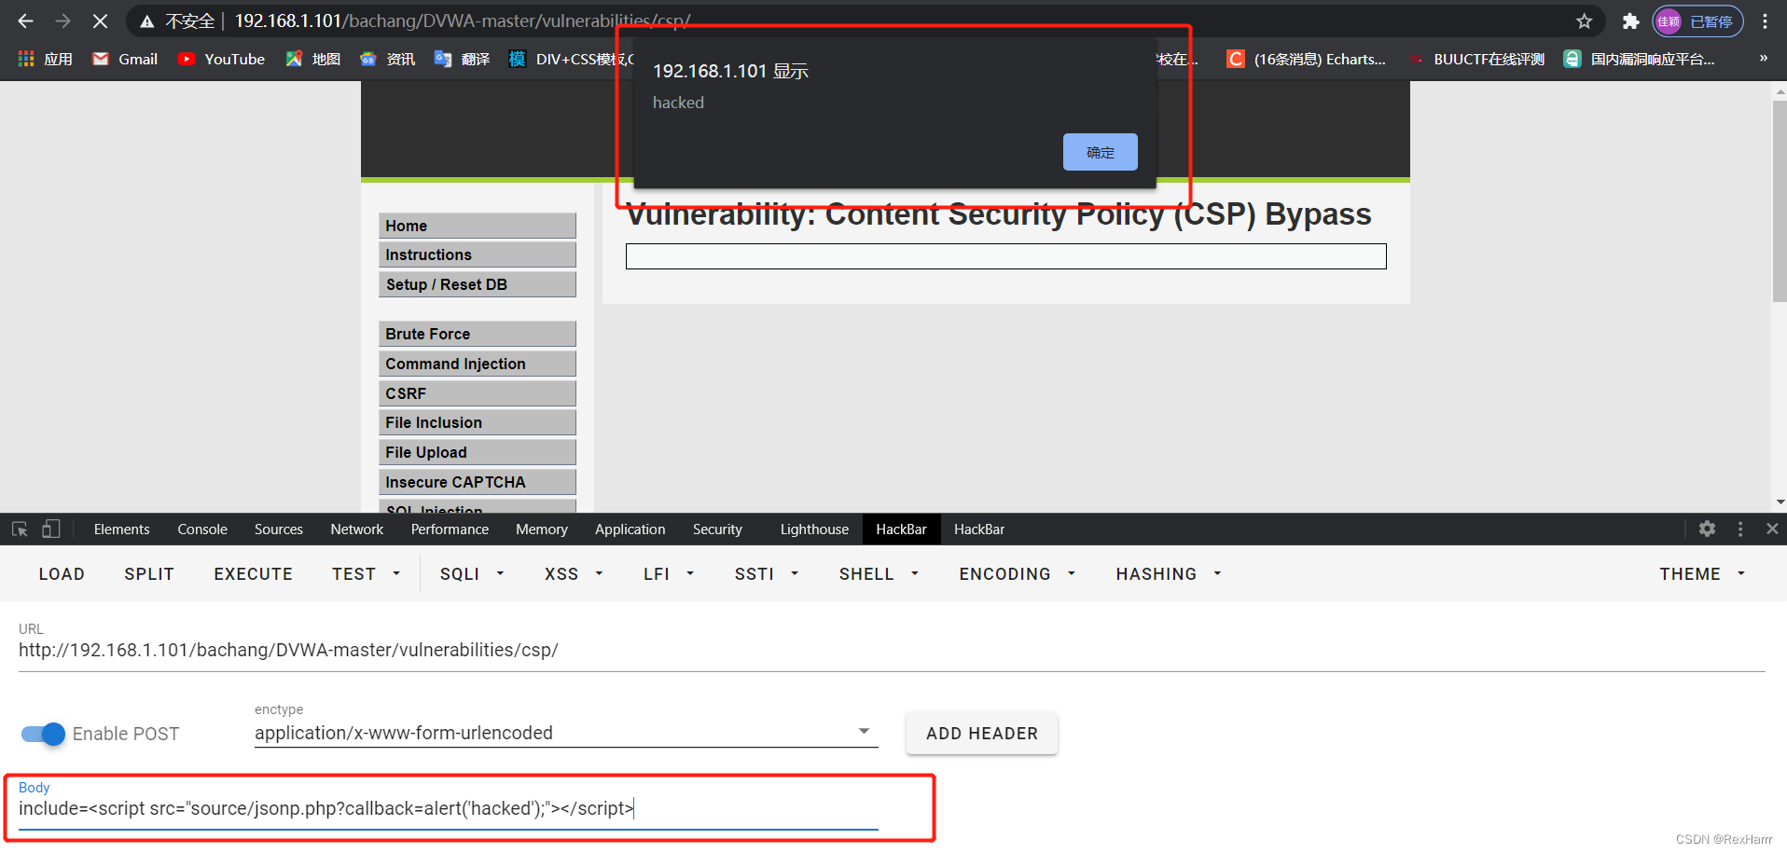The image size is (1787, 853).
Task: Open the YouTube bookmark
Action: pyautogui.click(x=220, y=59)
